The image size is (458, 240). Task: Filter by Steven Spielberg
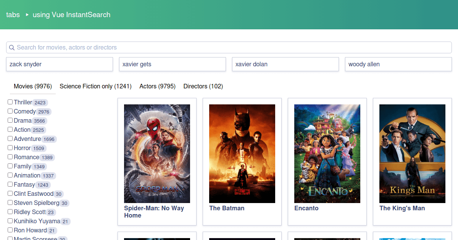coord(10,203)
